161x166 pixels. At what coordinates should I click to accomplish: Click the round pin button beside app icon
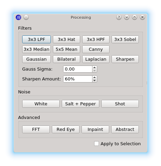[26, 17]
